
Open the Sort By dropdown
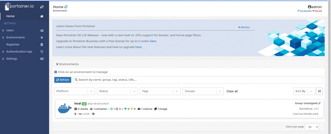tap(303, 91)
